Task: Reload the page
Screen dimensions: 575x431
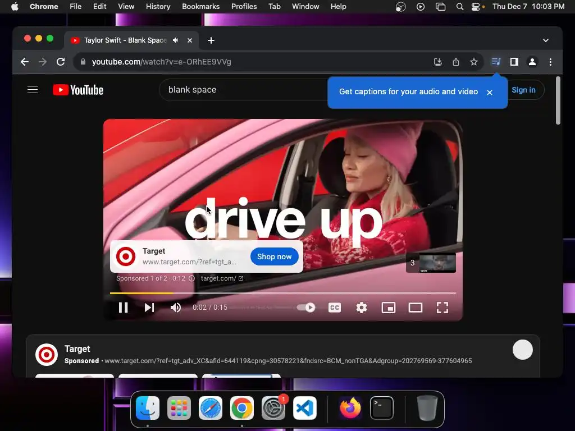Action: [61, 62]
